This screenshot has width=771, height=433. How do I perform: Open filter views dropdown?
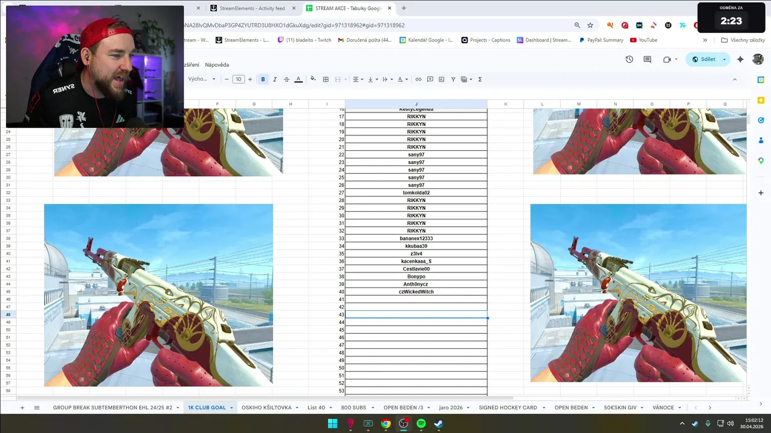click(x=466, y=79)
